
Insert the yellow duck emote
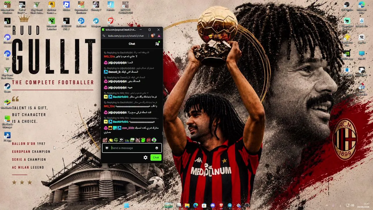(111, 140)
